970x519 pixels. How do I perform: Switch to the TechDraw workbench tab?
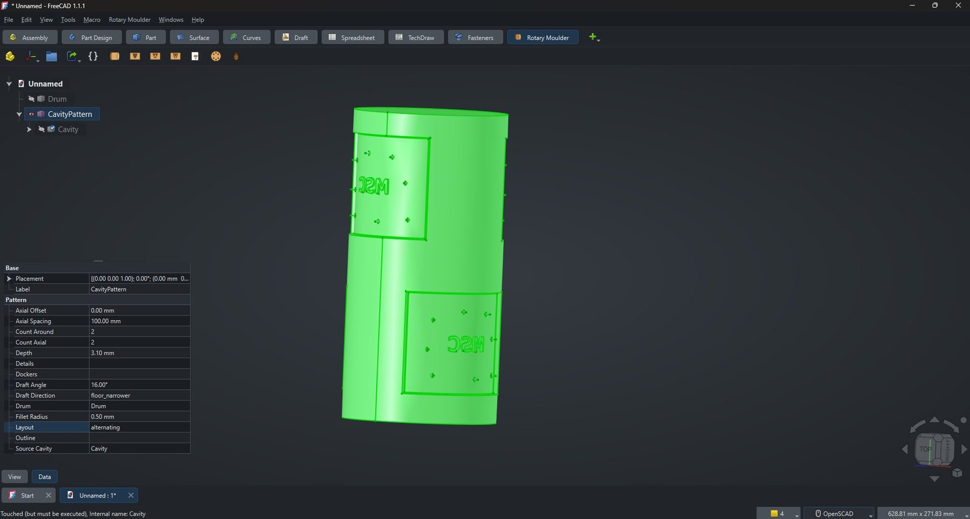point(416,38)
